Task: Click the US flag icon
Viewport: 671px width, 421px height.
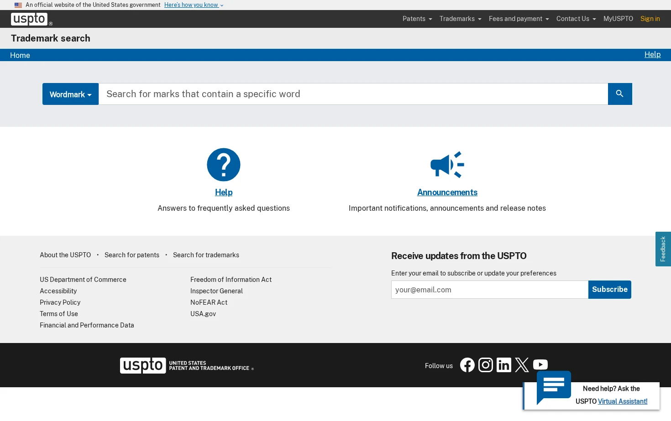Action: (18, 5)
